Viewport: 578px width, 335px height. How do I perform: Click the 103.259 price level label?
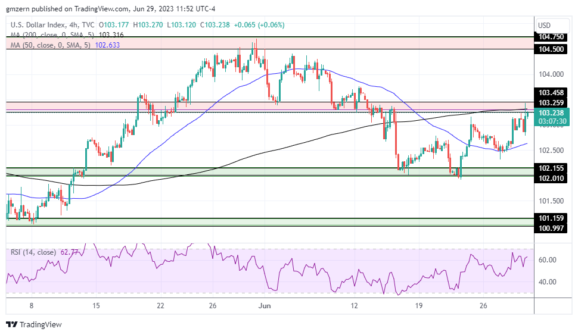tap(551, 102)
